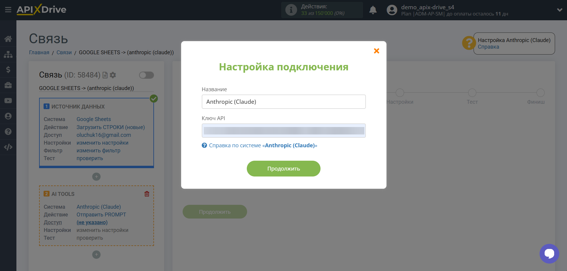Click the (не указано) access link
This screenshot has width=567, height=271.
point(92,222)
